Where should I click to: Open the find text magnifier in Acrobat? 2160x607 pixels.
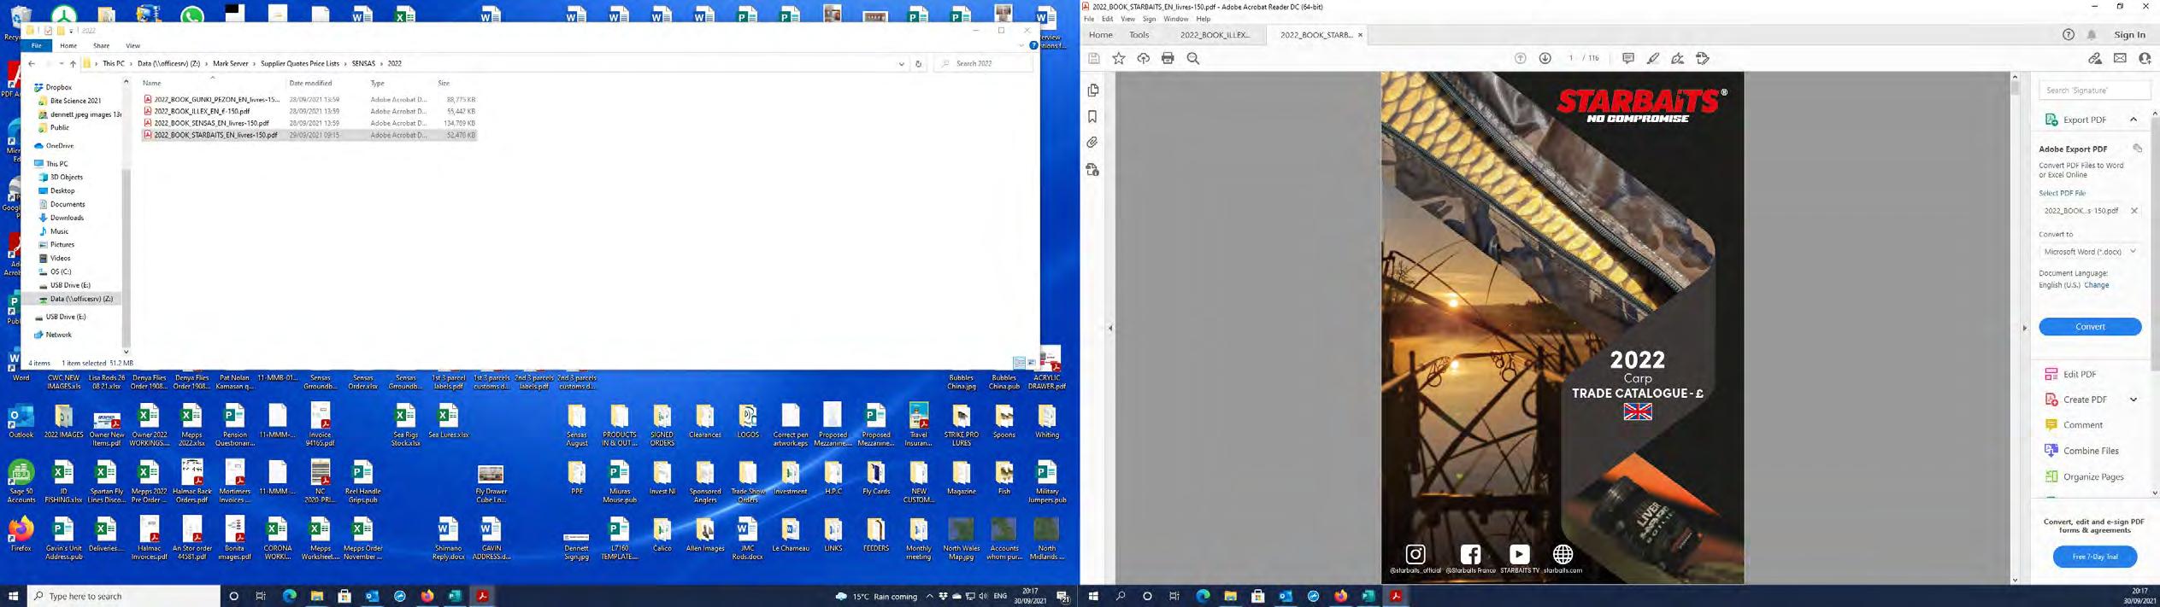(x=1193, y=58)
